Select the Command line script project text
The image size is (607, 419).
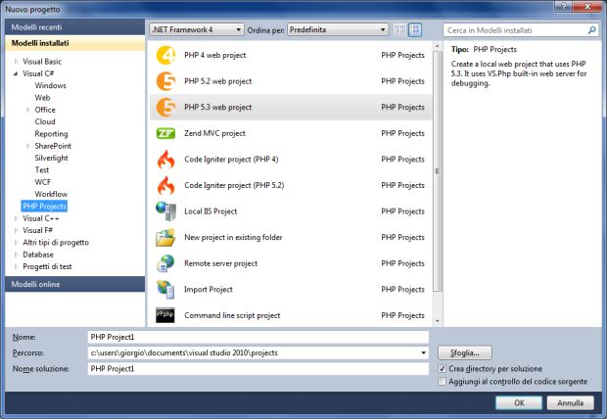coord(232,315)
